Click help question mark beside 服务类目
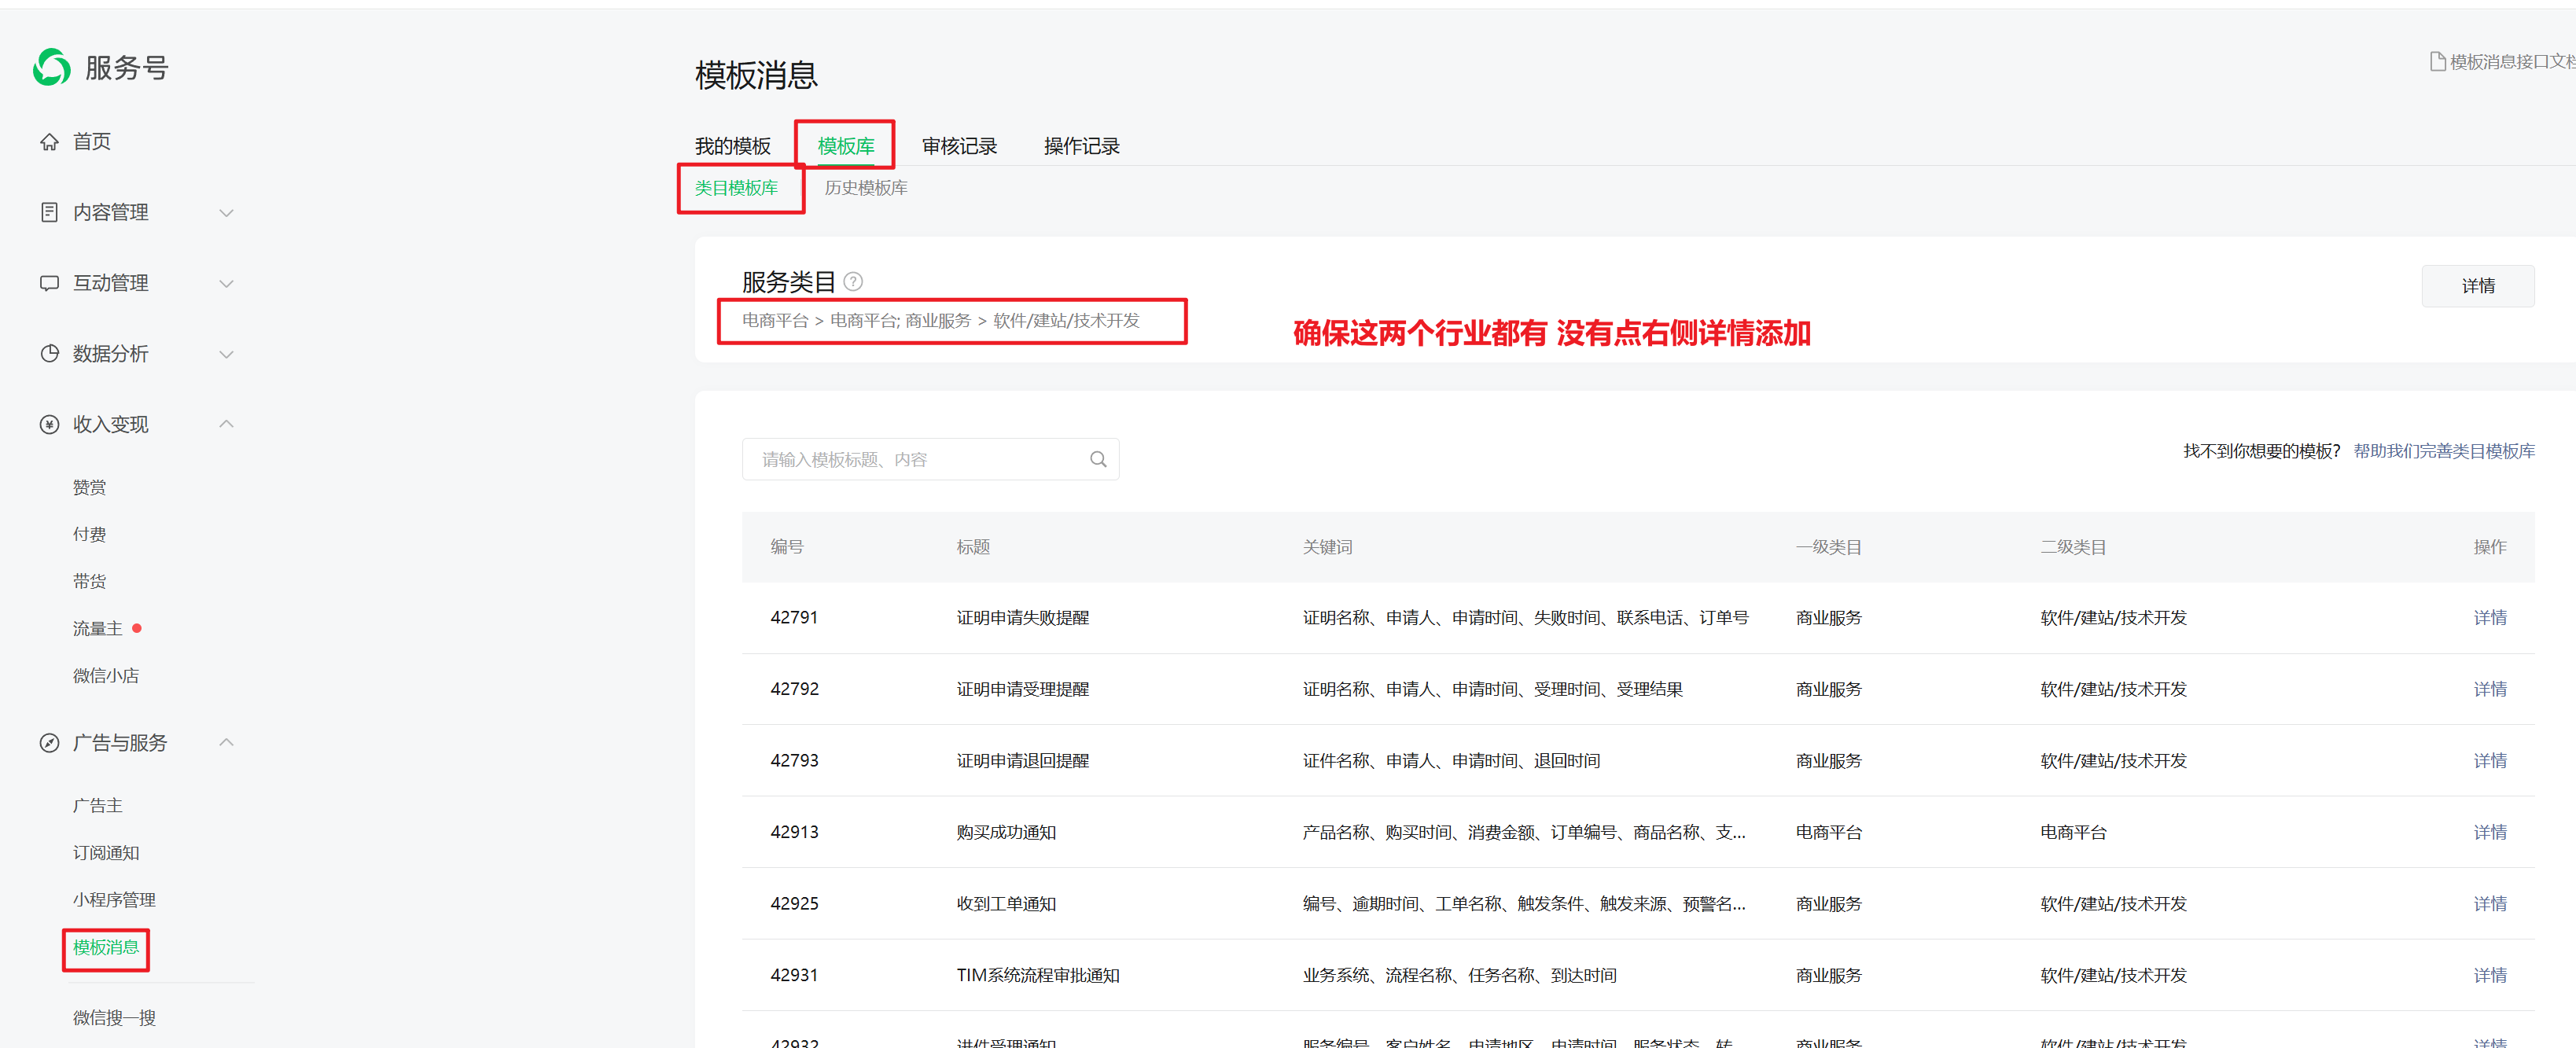 tap(853, 281)
